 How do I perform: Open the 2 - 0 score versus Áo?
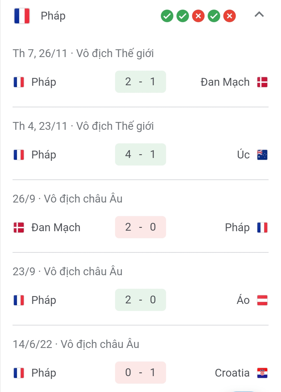[x=140, y=300]
